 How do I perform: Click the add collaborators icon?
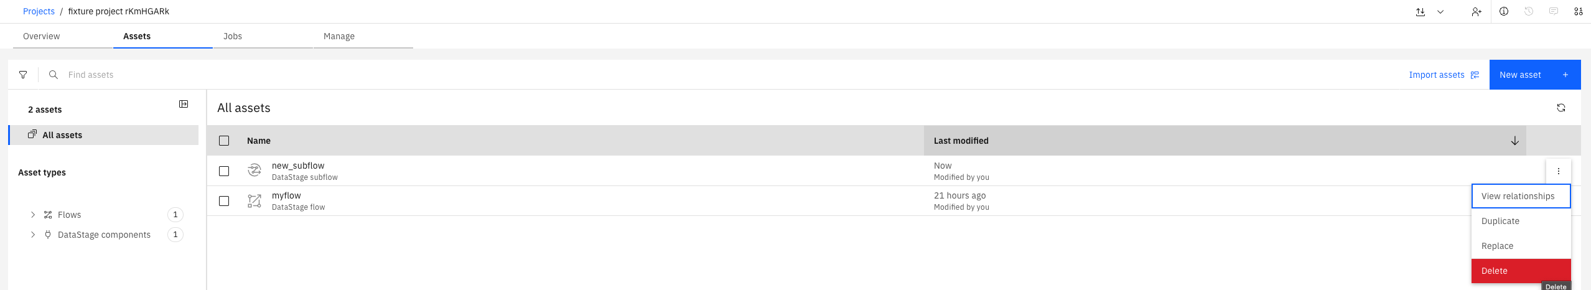click(x=1476, y=12)
